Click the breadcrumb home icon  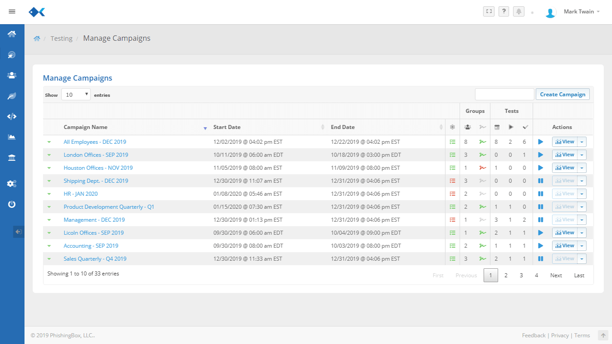[x=37, y=39]
